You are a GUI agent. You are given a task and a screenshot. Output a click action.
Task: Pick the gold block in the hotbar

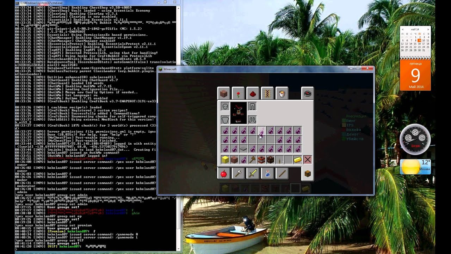[x=225, y=160]
